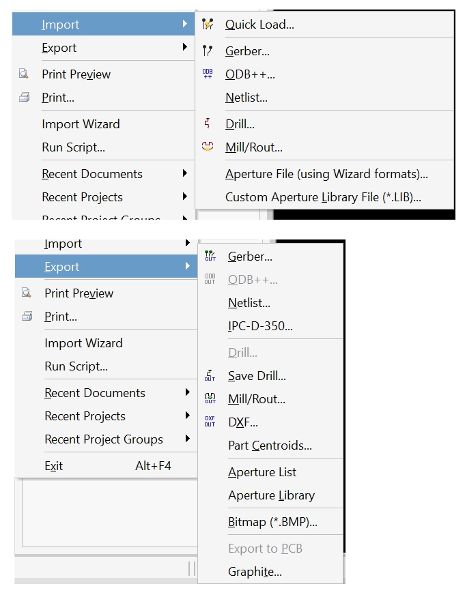This screenshot has width=465, height=597.
Task: Click greyed ODB OUT icon in Export submenu
Action: coord(210,279)
